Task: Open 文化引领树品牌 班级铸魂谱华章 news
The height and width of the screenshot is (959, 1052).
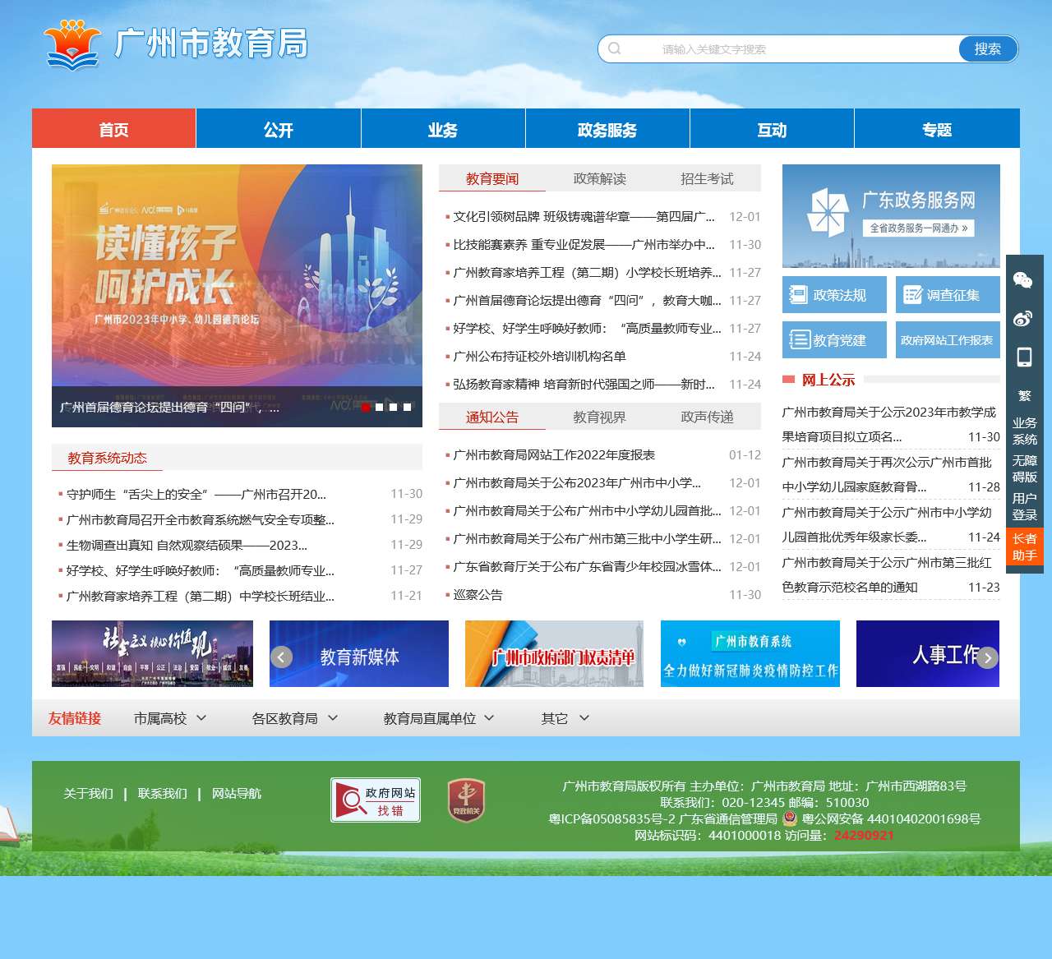Action: (x=584, y=216)
